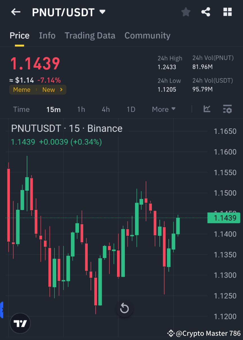Toggle the 15m interval selection
The width and height of the screenshot is (243, 340).
click(x=53, y=109)
